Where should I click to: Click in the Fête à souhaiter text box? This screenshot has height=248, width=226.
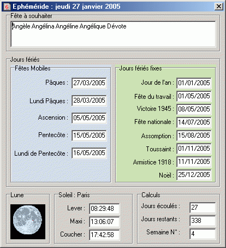(113, 34)
